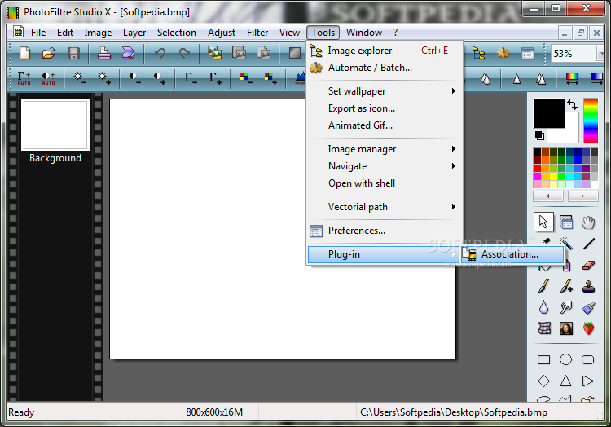Click the Print icon

[103, 53]
